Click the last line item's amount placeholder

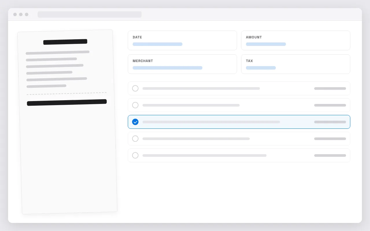pyautogui.click(x=330, y=155)
